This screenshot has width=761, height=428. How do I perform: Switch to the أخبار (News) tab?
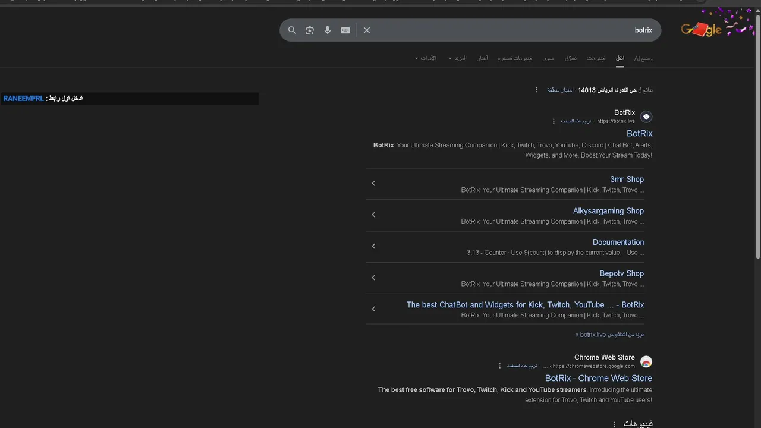click(483, 58)
